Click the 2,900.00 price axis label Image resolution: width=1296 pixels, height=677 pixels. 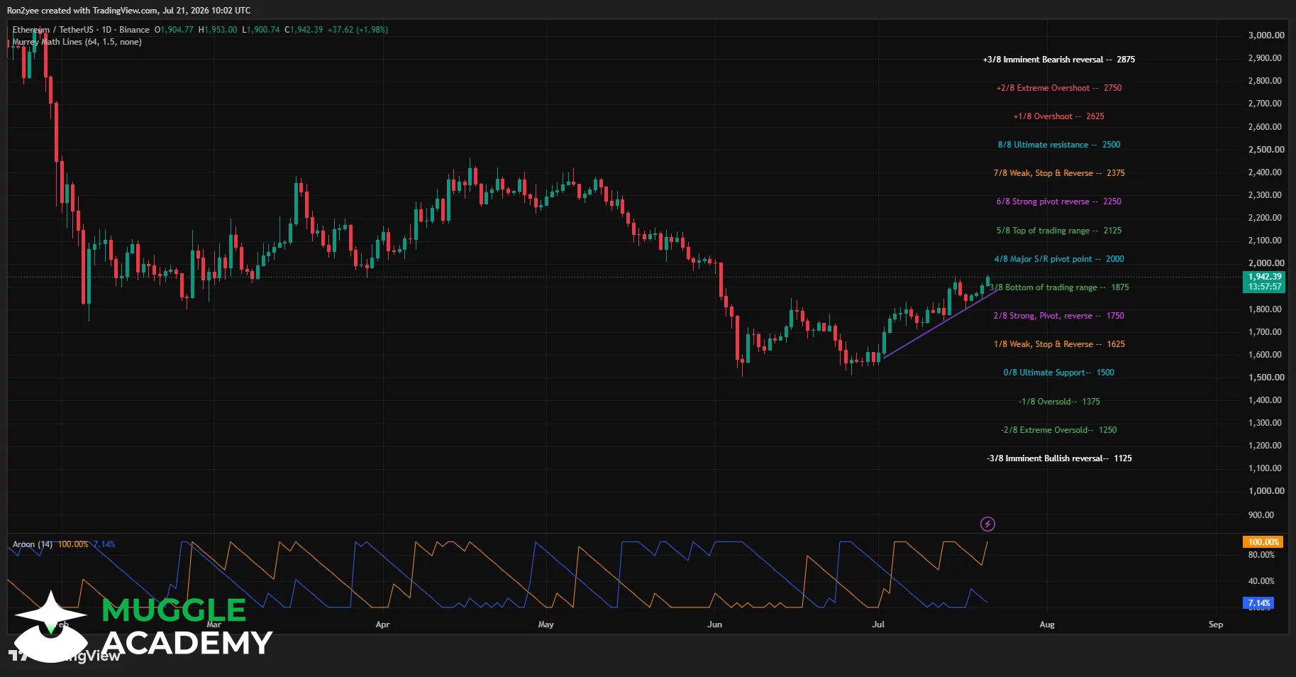pyautogui.click(x=1266, y=57)
